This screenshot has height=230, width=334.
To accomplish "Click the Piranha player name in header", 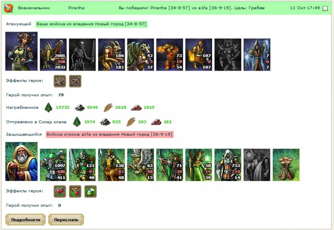I will (76, 8).
